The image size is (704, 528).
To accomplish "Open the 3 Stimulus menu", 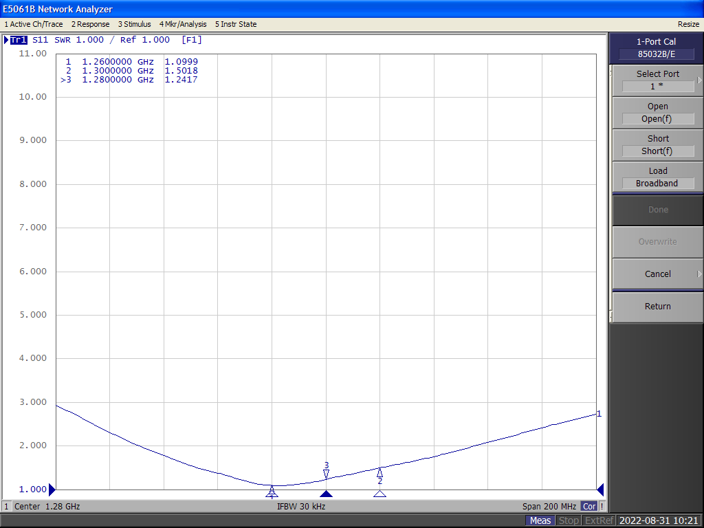I will pos(134,24).
